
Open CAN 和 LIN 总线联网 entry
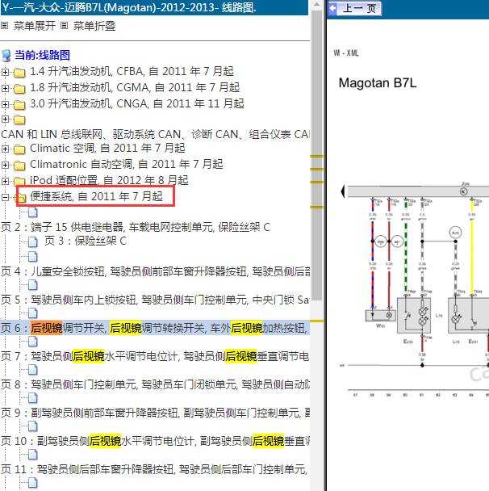click(x=155, y=134)
